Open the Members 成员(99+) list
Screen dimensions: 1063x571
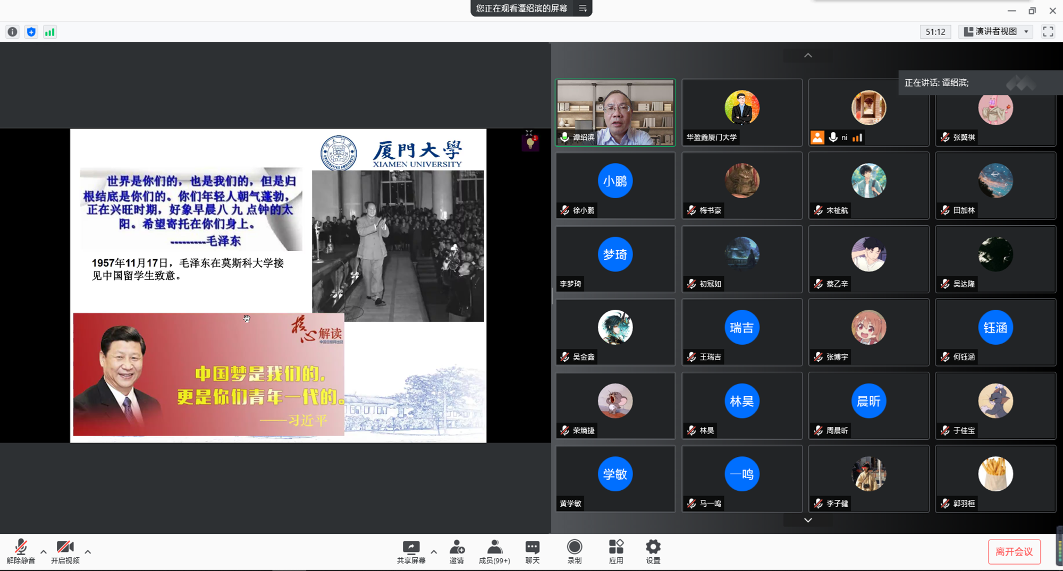[494, 552]
